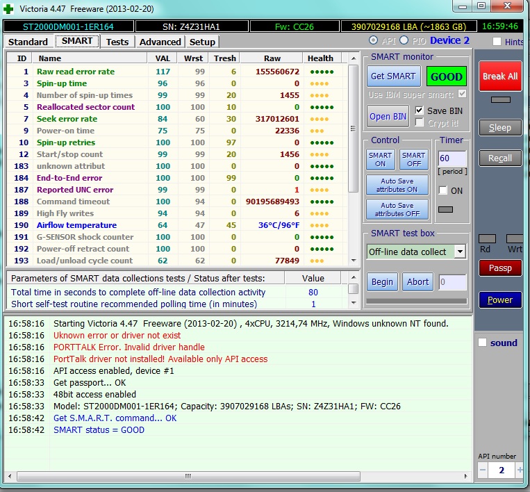Sort table by ID column header

[19, 58]
